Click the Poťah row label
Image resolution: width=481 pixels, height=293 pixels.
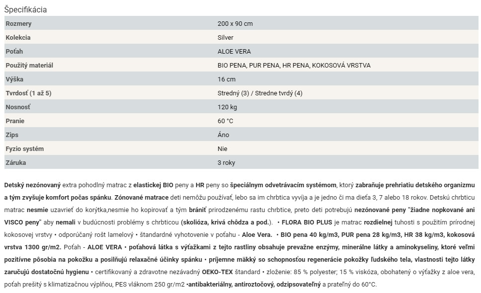pyautogui.click(x=14, y=52)
